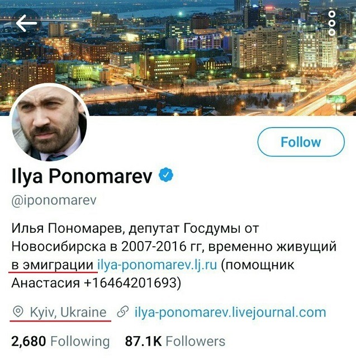Tap the Russian bio text starting Илья Пономарев
356x358 pixels.
(174, 256)
